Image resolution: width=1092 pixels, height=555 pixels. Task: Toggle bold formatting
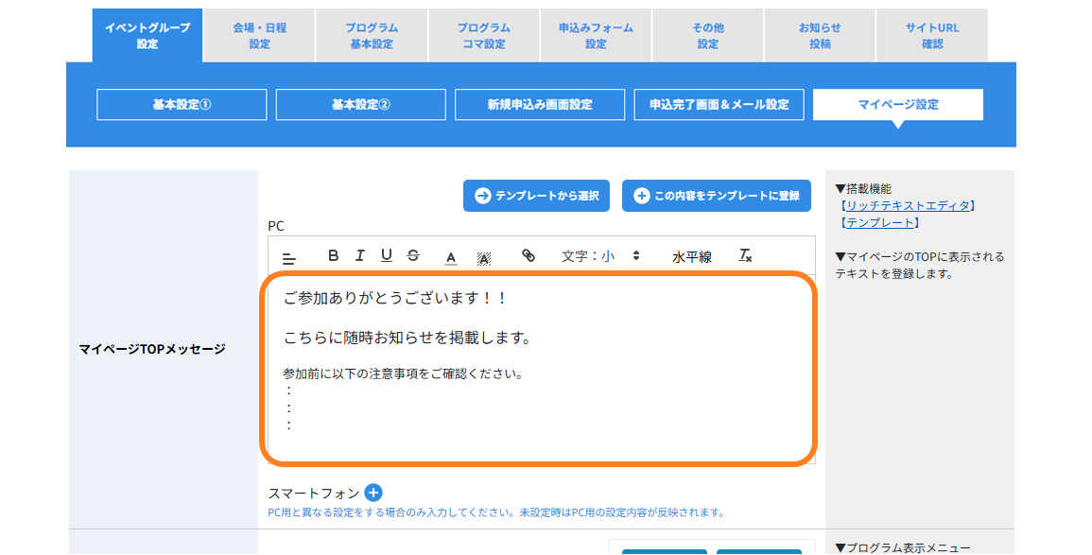pyautogui.click(x=333, y=255)
